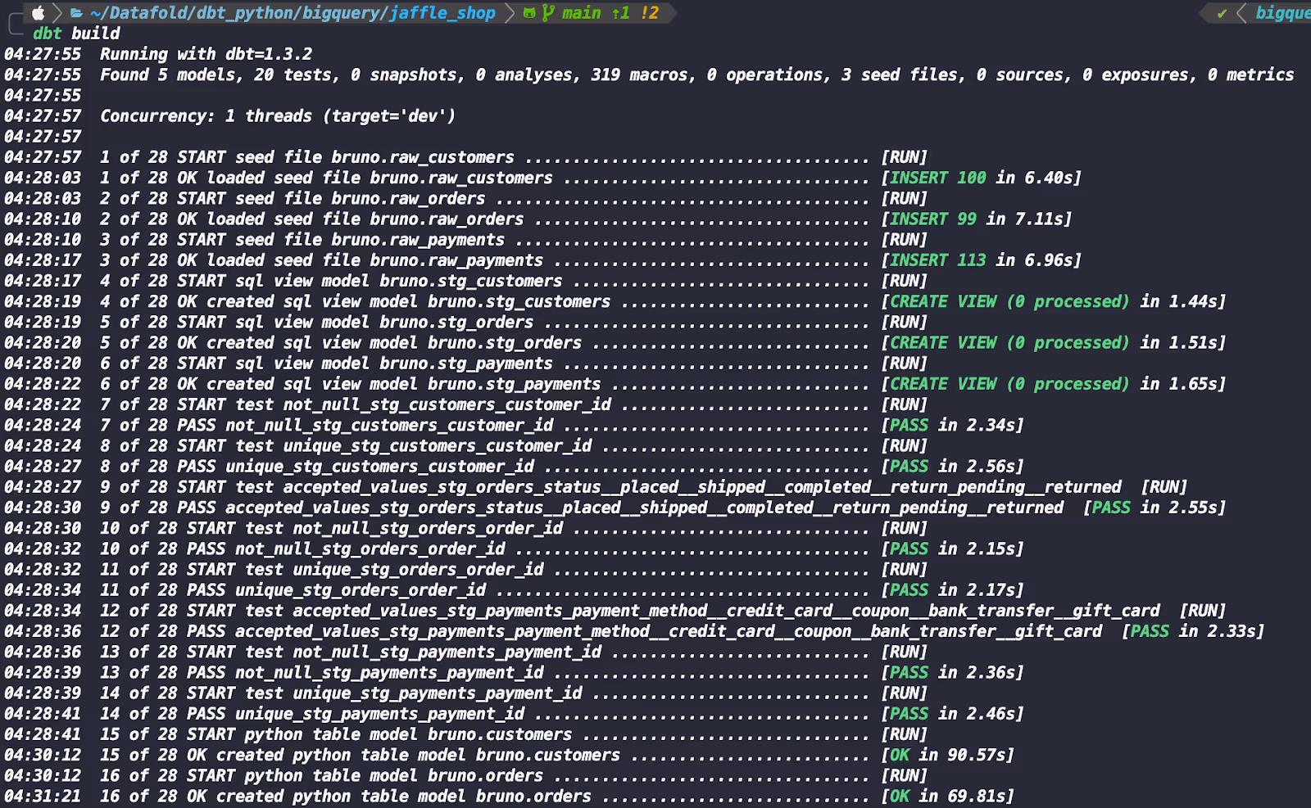
Task: Click the Apple logo in the prompt
Action: pos(38,12)
